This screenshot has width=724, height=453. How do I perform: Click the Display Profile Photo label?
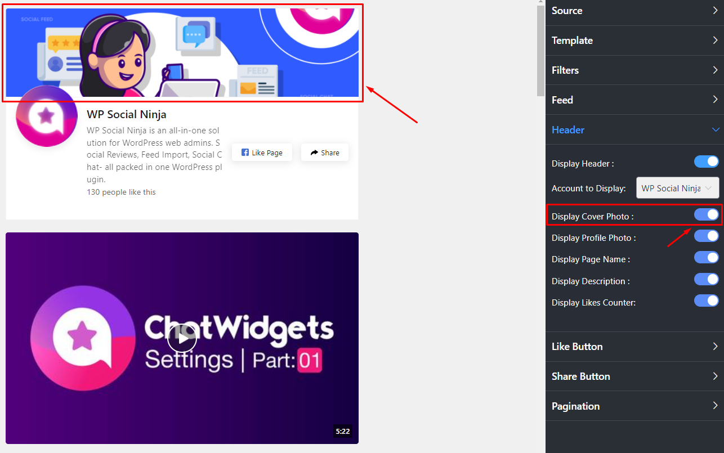pos(594,238)
